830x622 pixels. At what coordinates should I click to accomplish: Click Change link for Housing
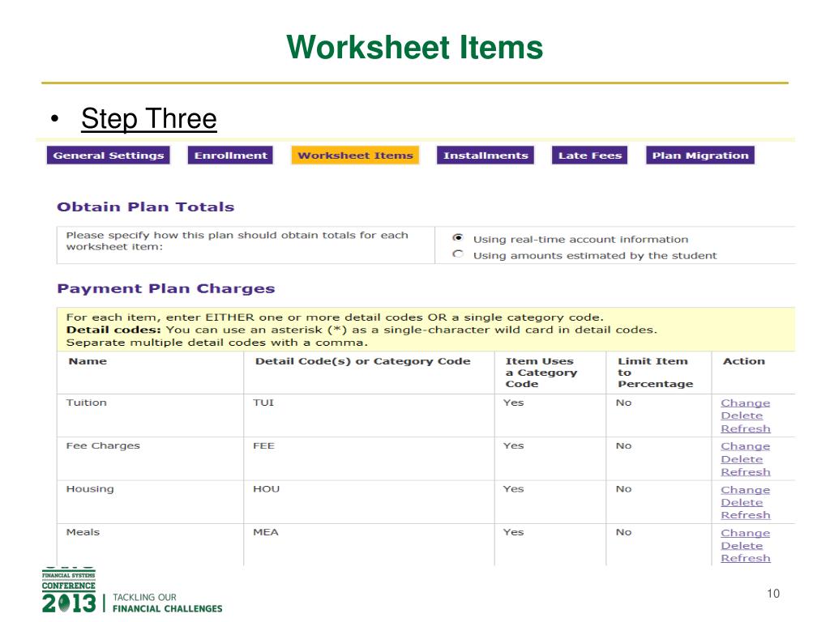746,490
